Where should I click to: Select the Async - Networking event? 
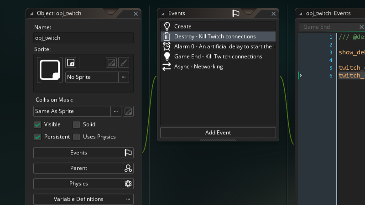point(198,67)
